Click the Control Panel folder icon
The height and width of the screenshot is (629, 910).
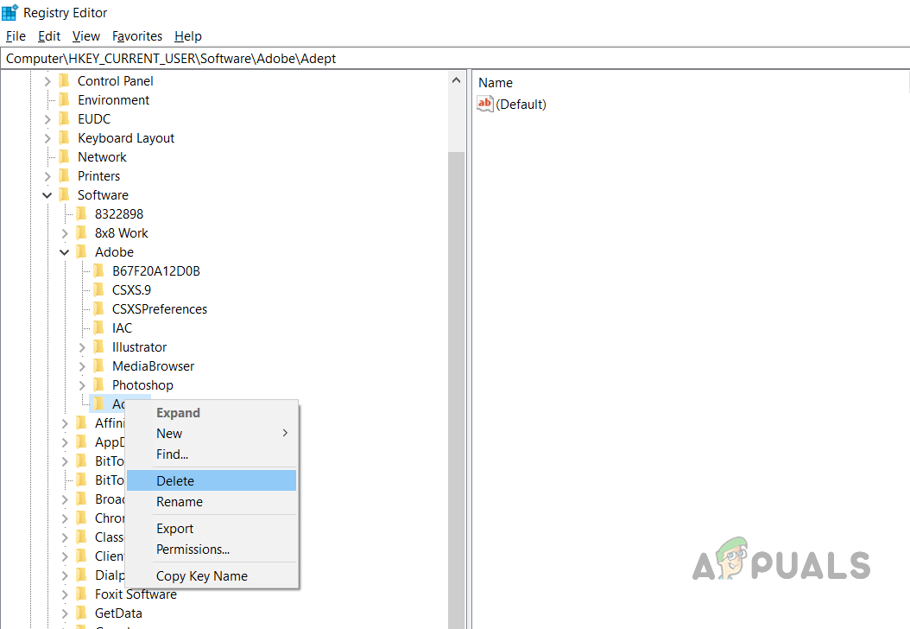click(65, 80)
